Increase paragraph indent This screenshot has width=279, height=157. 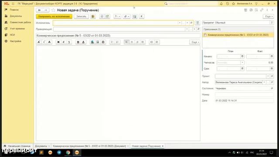tap(157, 42)
